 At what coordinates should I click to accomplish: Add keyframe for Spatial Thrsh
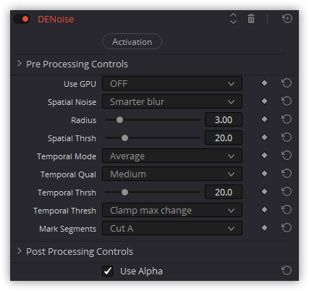point(264,138)
